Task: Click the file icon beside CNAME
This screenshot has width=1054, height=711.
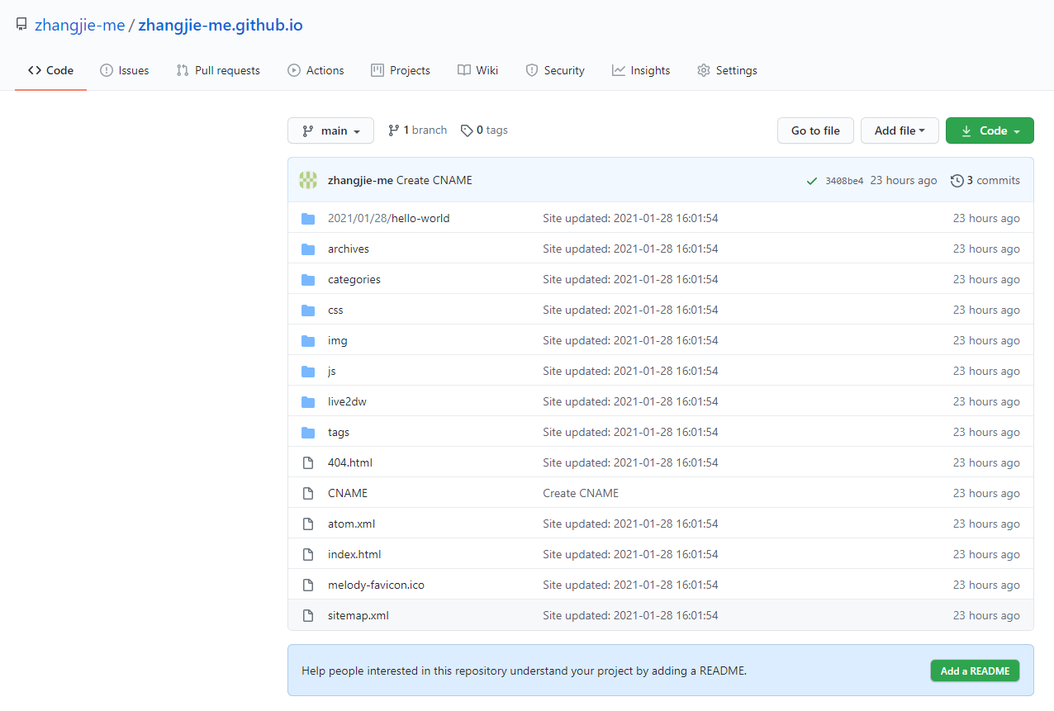Action: pyautogui.click(x=308, y=494)
